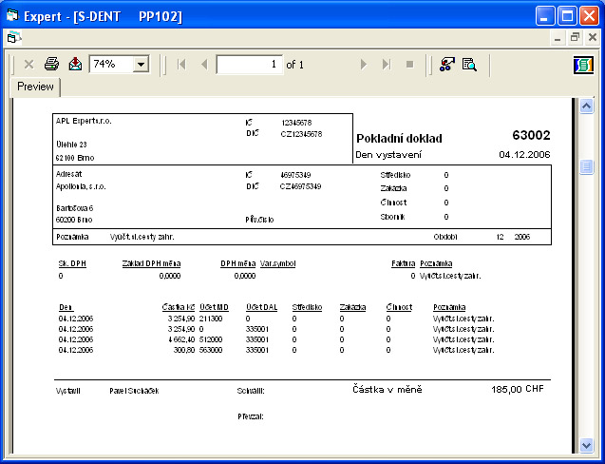Open the 74% zoom dropdown
The image size is (605, 464).
[x=142, y=65]
